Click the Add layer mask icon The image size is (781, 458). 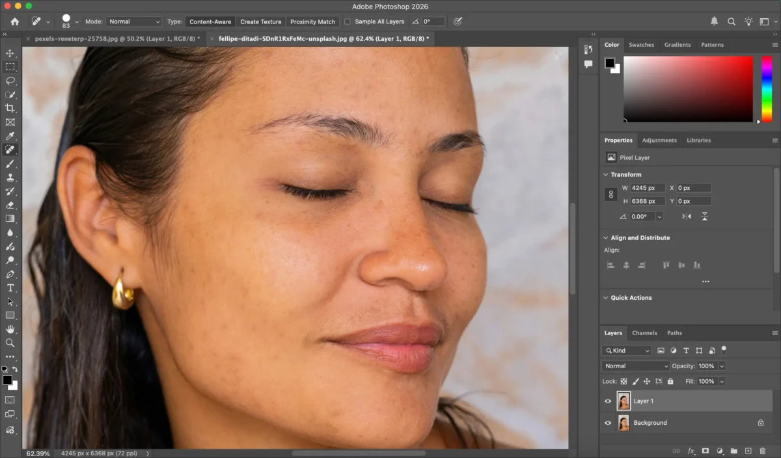[706, 450]
